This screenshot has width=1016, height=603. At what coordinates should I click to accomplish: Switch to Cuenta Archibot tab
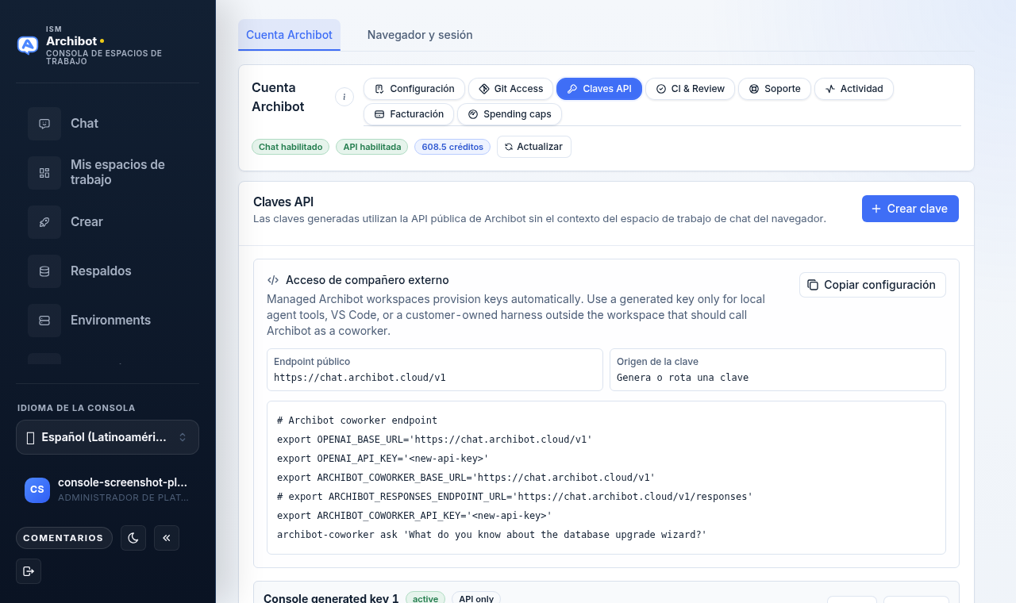coord(289,35)
